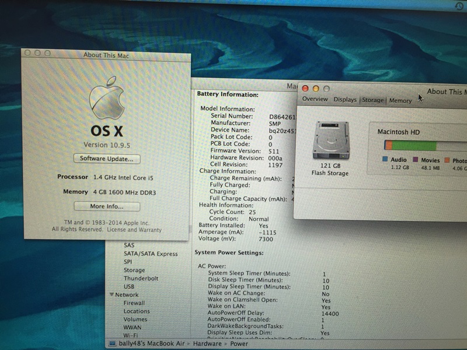Click the Device Name row

tap(253, 130)
